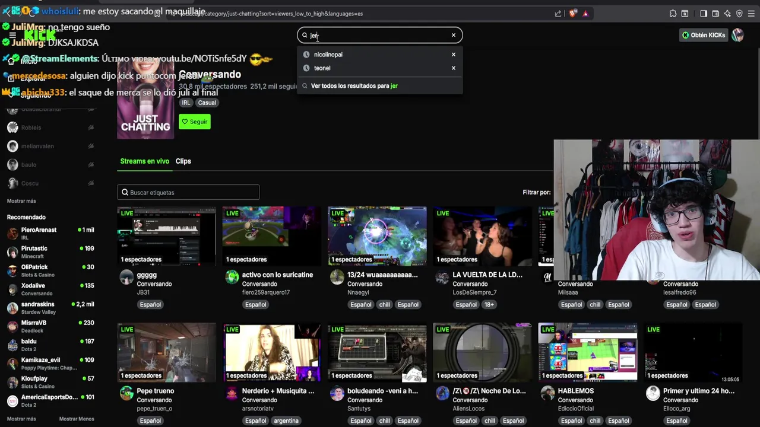760x427 pixels.
Task: Open the Leo AI sparkle icon
Action: tap(727, 14)
